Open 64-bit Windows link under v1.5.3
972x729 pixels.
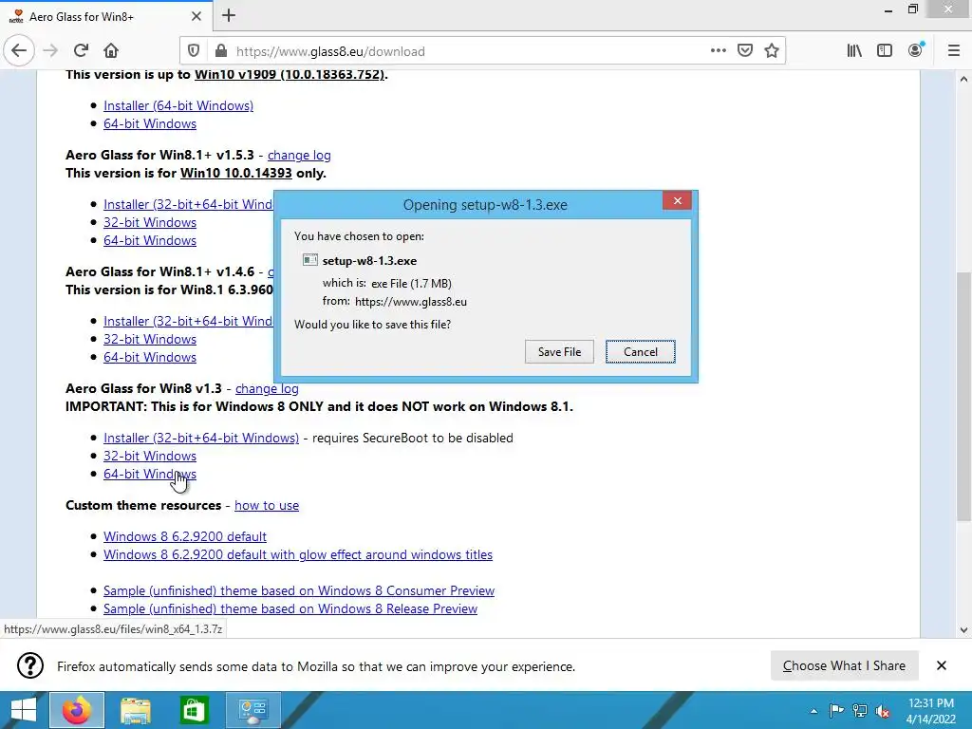150,240
